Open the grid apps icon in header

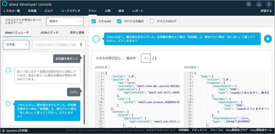click(x=259, y=4)
